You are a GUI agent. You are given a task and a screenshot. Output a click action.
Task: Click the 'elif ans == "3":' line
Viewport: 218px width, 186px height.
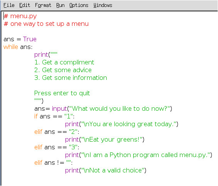click(57, 147)
